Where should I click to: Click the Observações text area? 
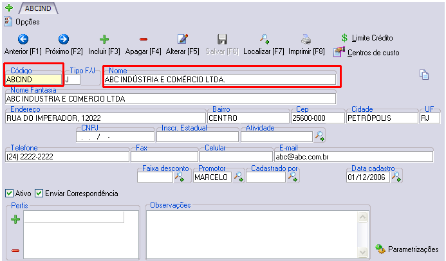click(x=252, y=235)
